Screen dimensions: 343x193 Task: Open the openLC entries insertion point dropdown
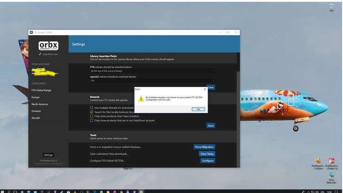point(152,81)
